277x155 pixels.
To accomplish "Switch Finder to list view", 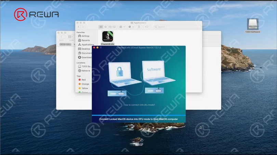I will click(105, 27).
